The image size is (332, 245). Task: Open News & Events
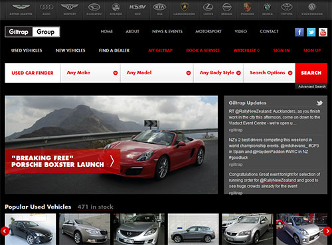pos(167,31)
